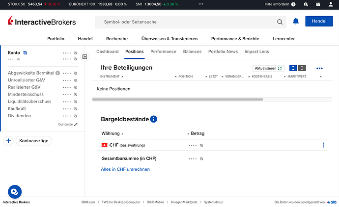Viewport: 339px width, 207px height.
Task: Open the Recherche menu
Action: (117, 39)
